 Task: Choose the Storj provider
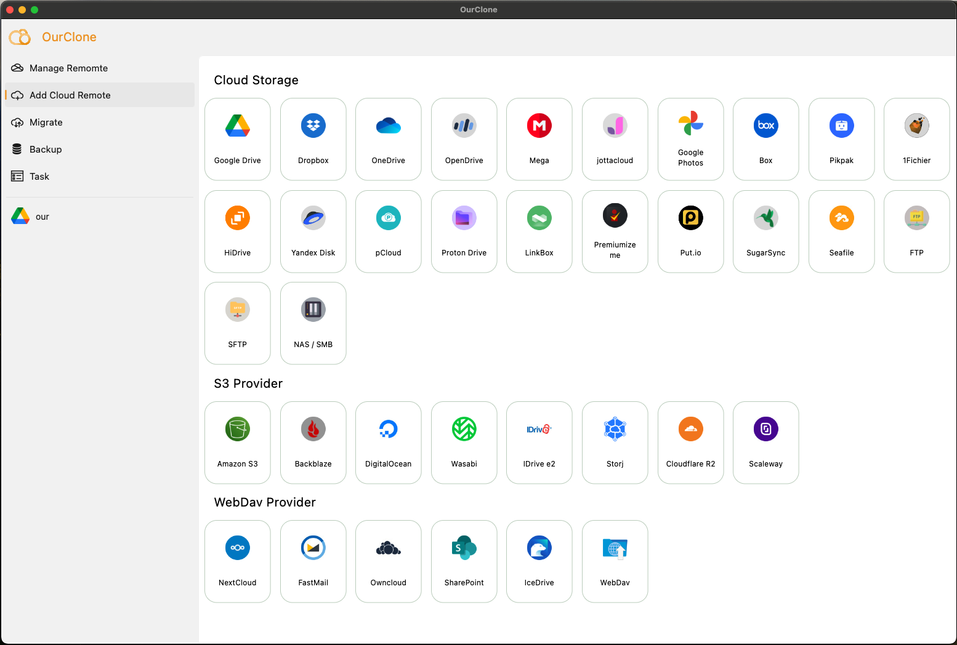(x=615, y=443)
